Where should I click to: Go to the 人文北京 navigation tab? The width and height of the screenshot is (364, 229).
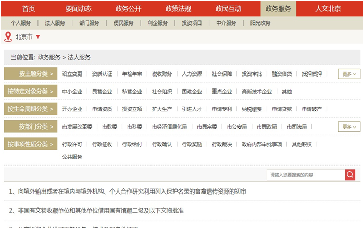[x=328, y=8]
